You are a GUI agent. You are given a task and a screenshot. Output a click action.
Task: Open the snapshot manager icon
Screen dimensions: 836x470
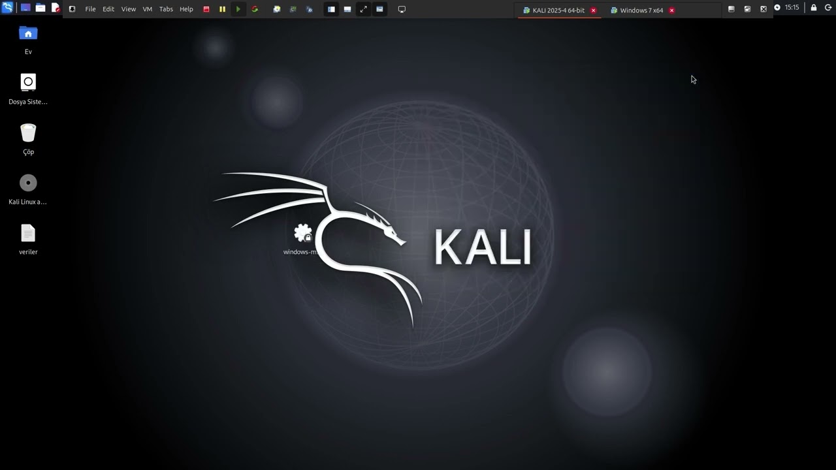[310, 9]
